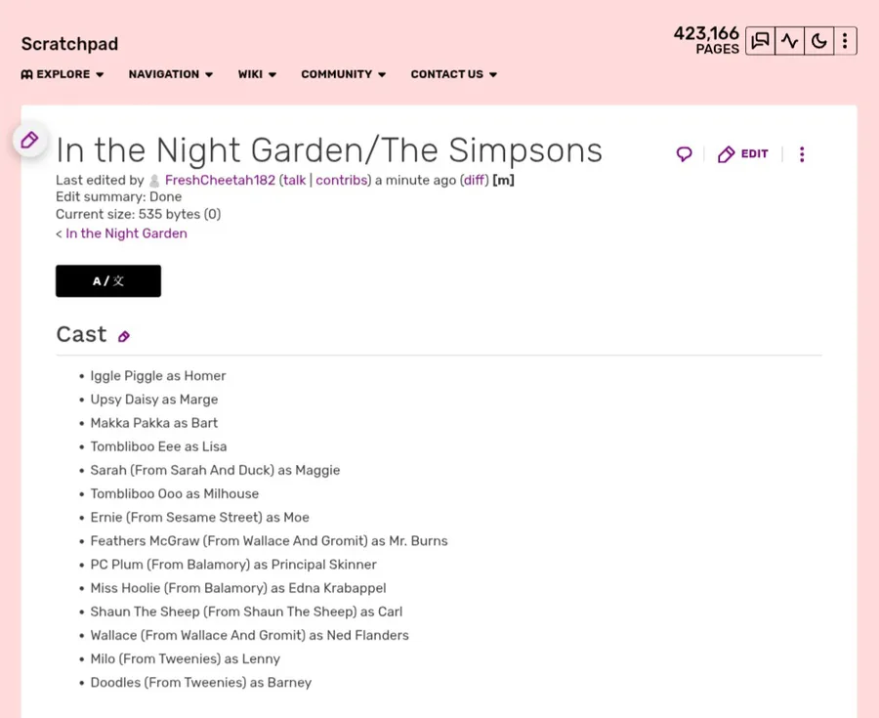Expand the Wiki dropdown menu
Viewport: 879px width, 718px height.
coord(257,74)
